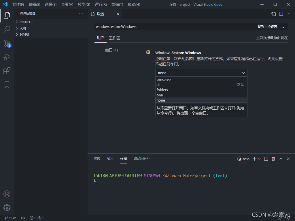Open the 编辑(E) menu
Viewport: 295px width, 221px height.
click(35, 5)
